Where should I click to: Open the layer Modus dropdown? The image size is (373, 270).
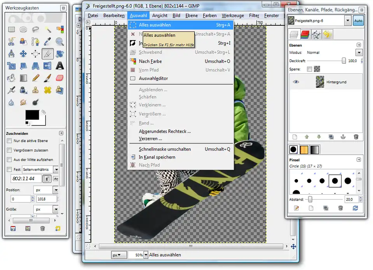(x=359, y=52)
